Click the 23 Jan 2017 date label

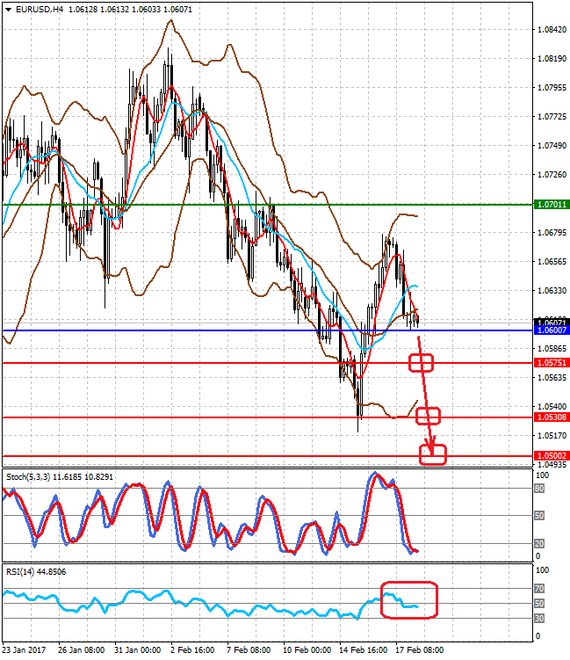tap(24, 650)
